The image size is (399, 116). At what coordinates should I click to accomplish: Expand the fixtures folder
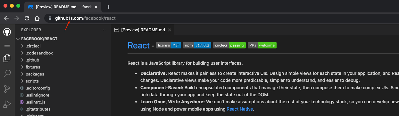coord(22,67)
